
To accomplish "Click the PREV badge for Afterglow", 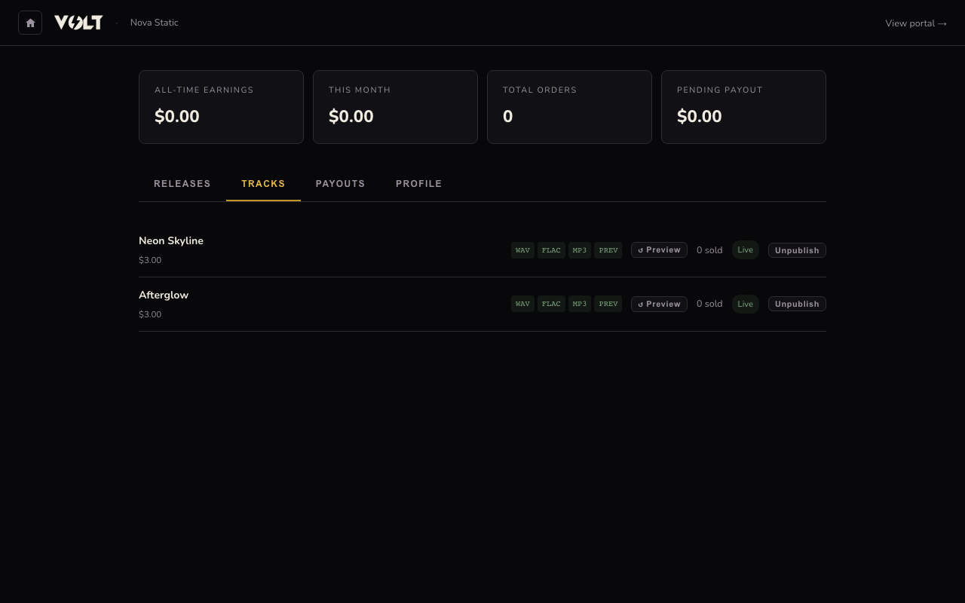I will pyautogui.click(x=608, y=305).
